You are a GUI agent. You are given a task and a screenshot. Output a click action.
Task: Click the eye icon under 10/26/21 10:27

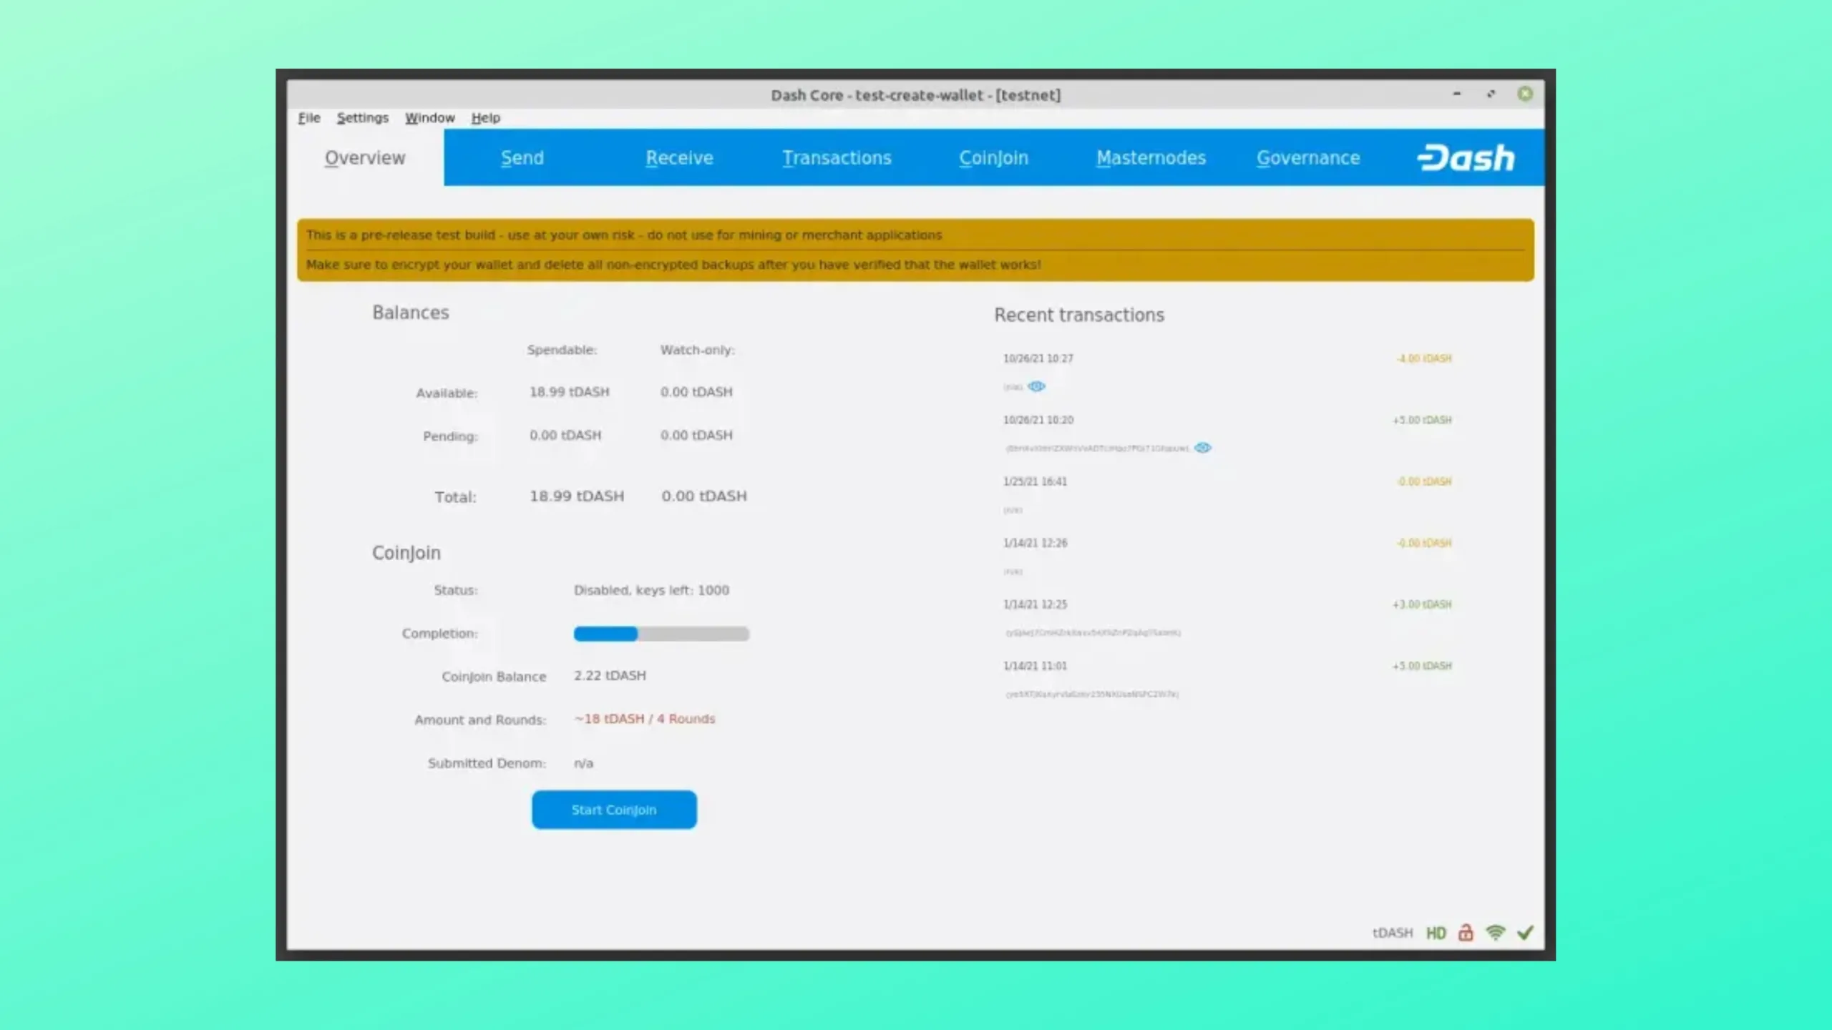coord(1036,386)
